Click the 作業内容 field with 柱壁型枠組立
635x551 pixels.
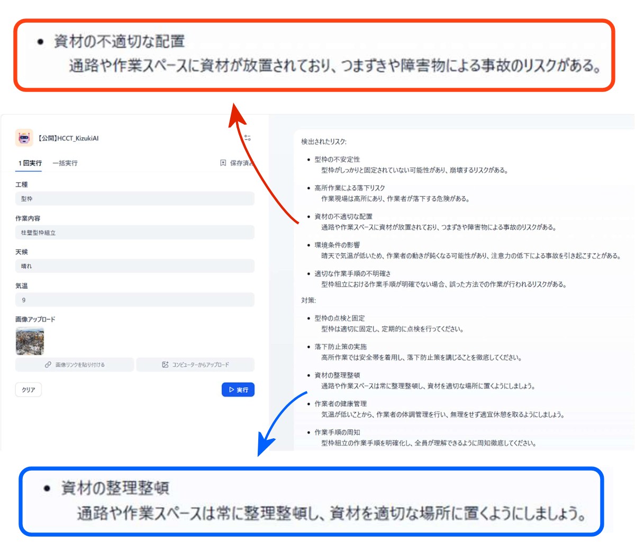point(134,233)
